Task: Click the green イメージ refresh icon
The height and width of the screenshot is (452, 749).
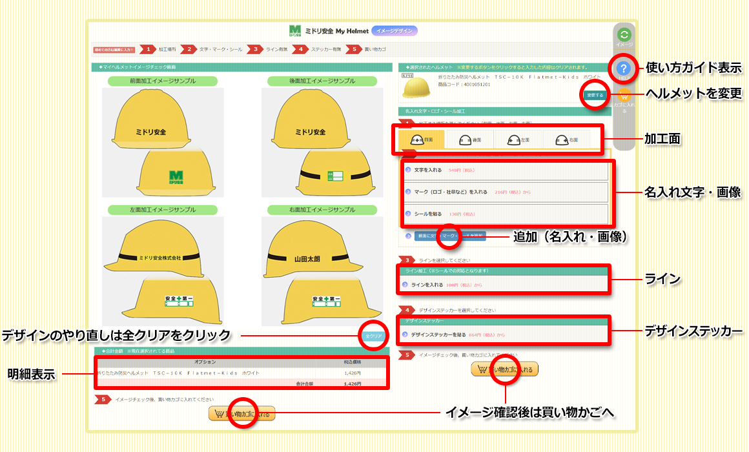Action: click(624, 36)
